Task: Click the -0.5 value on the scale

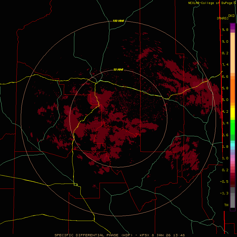Action: click(224, 182)
